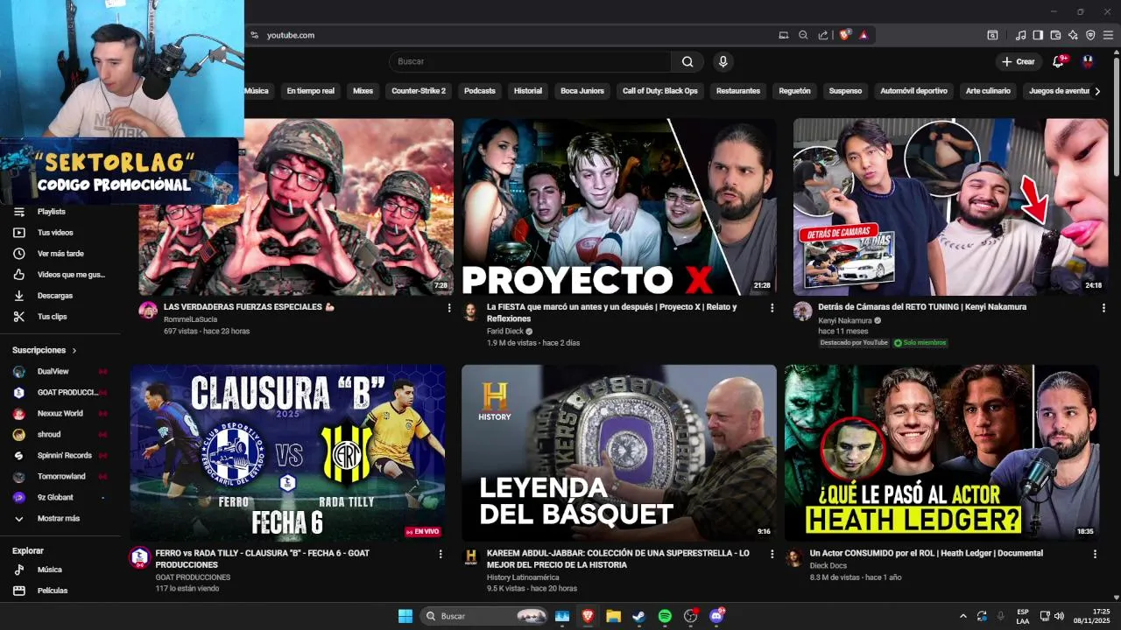Open the Brave VPN shield icon
This screenshot has height=630, width=1121.
click(1090, 35)
